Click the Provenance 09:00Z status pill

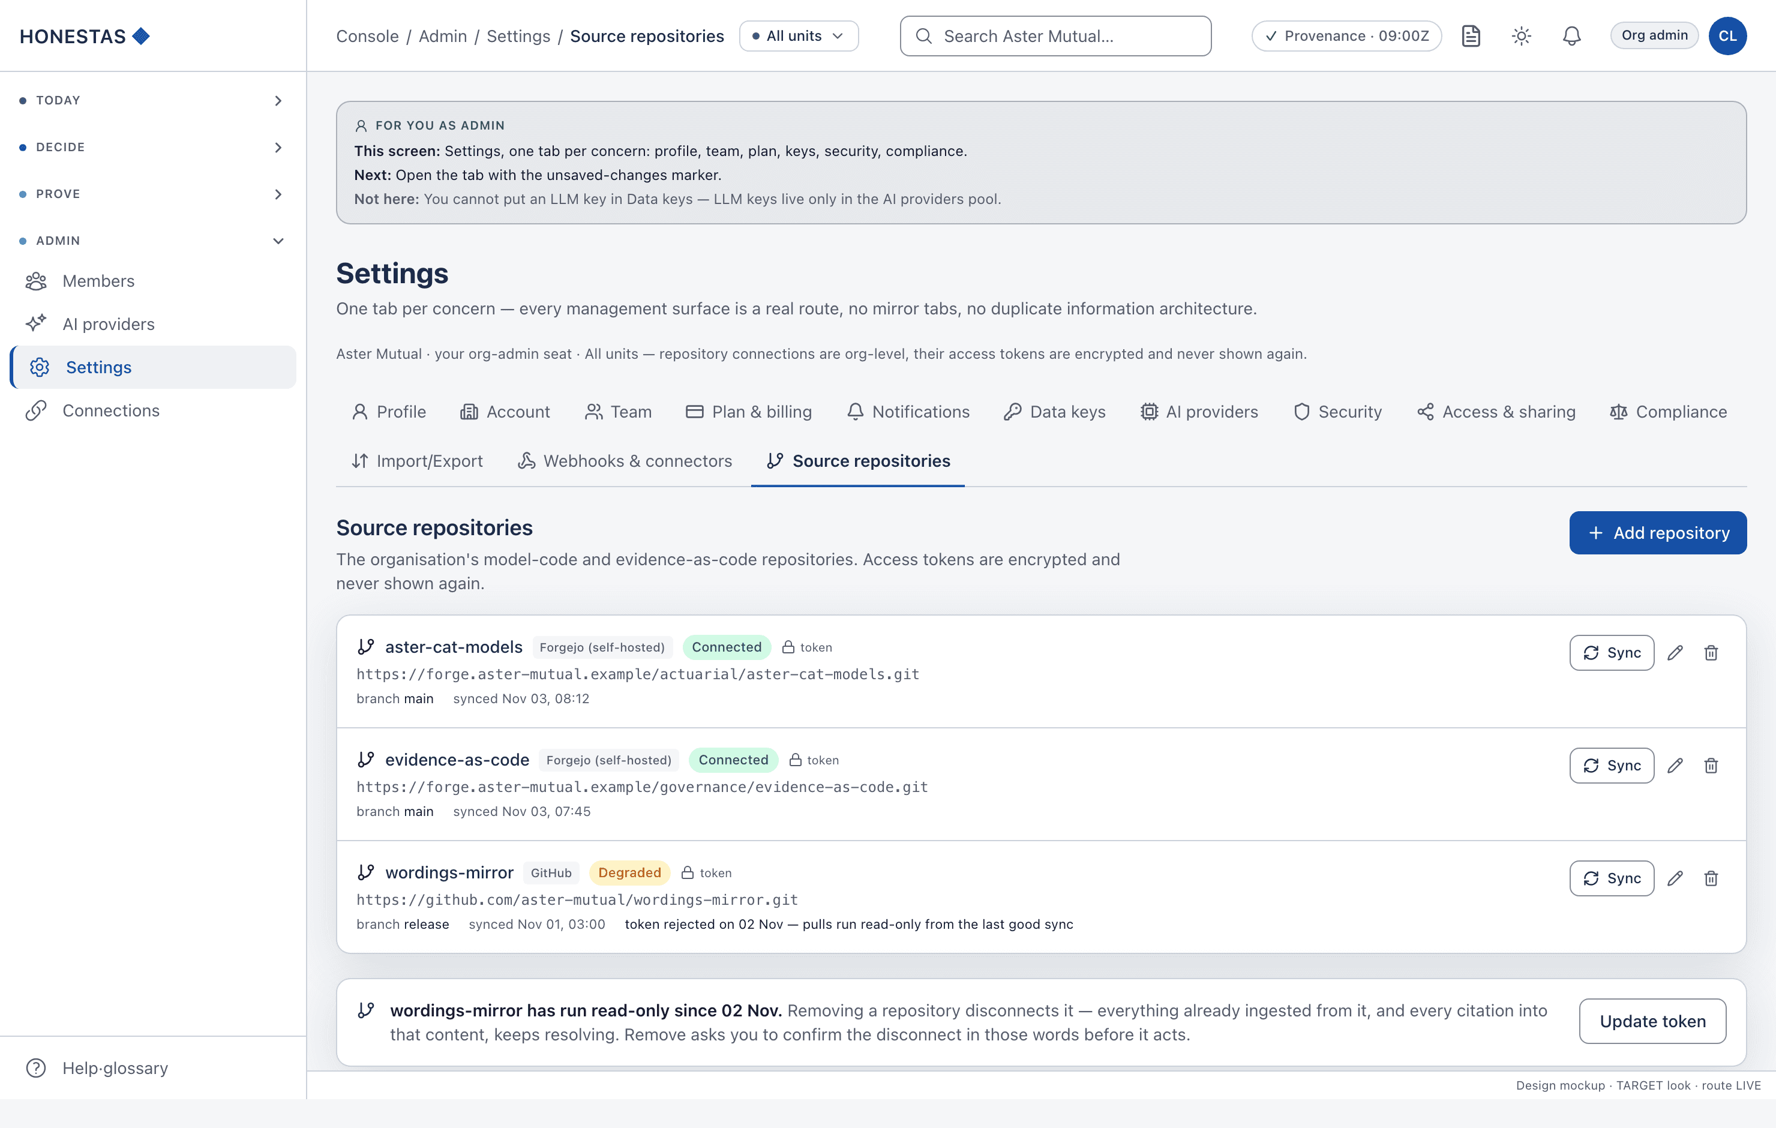[x=1346, y=36]
